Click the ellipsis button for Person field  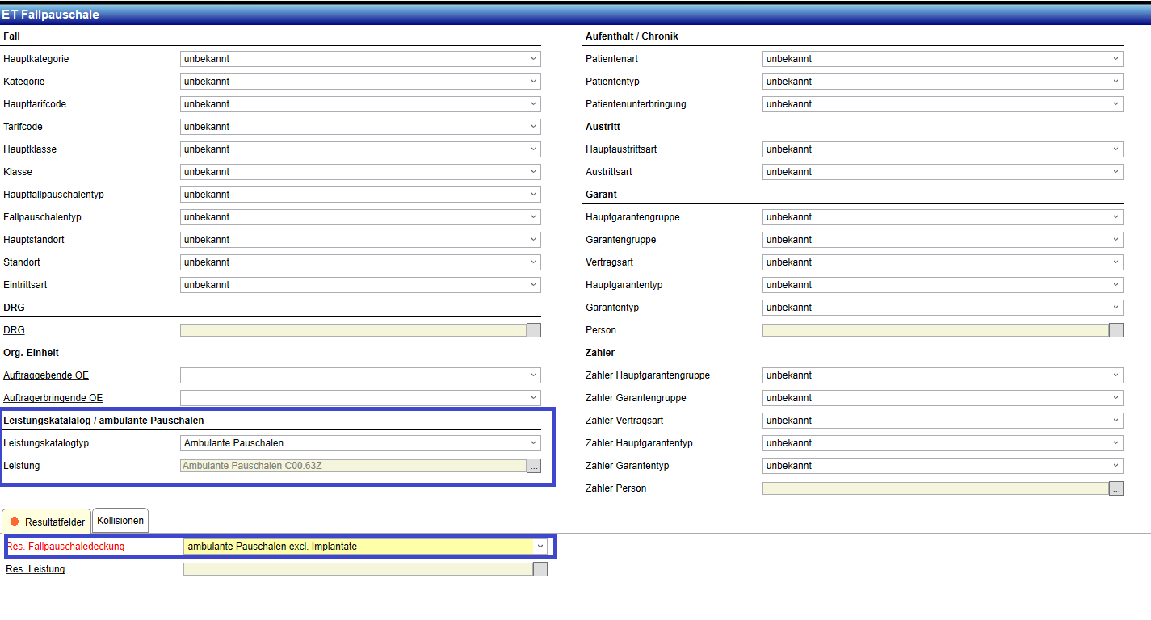tap(1116, 330)
